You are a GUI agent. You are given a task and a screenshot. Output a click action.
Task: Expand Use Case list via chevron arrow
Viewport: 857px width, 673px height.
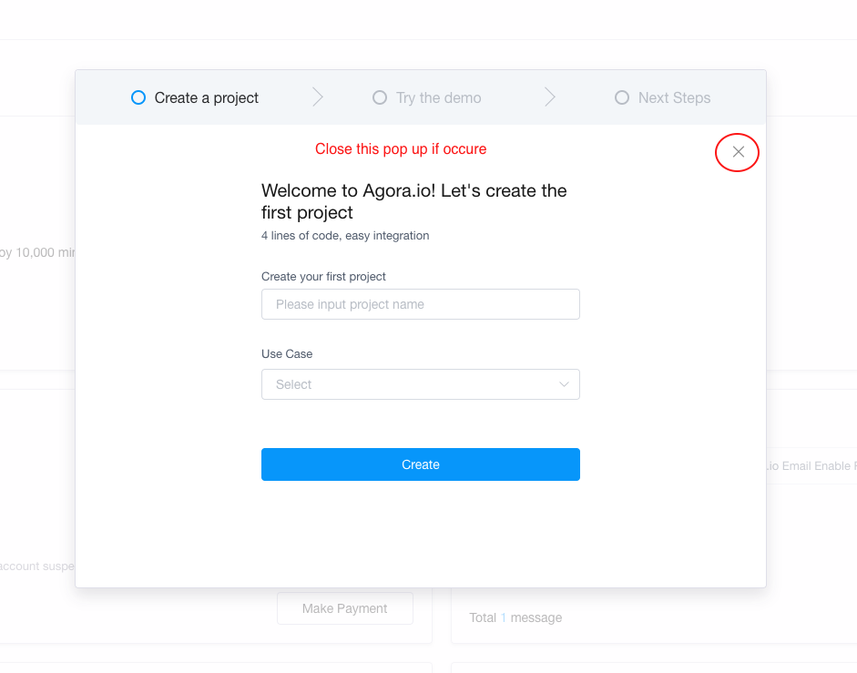coord(565,384)
